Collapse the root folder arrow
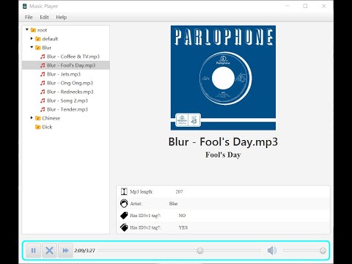Image resolution: width=352 pixels, height=264 pixels. tap(27, 29)
